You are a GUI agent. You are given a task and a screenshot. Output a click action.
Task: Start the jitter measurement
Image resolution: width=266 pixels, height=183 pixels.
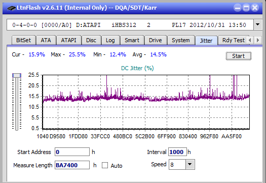238,56
